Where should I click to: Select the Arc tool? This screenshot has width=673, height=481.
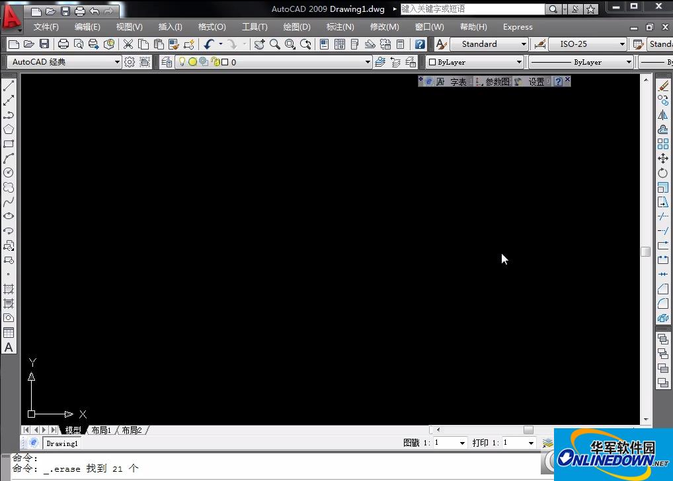tap(9, 158)
